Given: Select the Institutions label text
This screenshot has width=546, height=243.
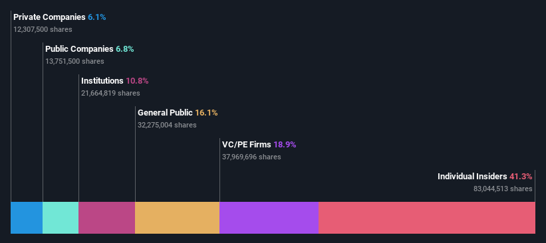Looking at the screenshot, I should (102, 81).
